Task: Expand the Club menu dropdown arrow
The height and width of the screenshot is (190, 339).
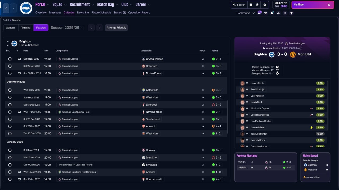Action: (131, 5)
